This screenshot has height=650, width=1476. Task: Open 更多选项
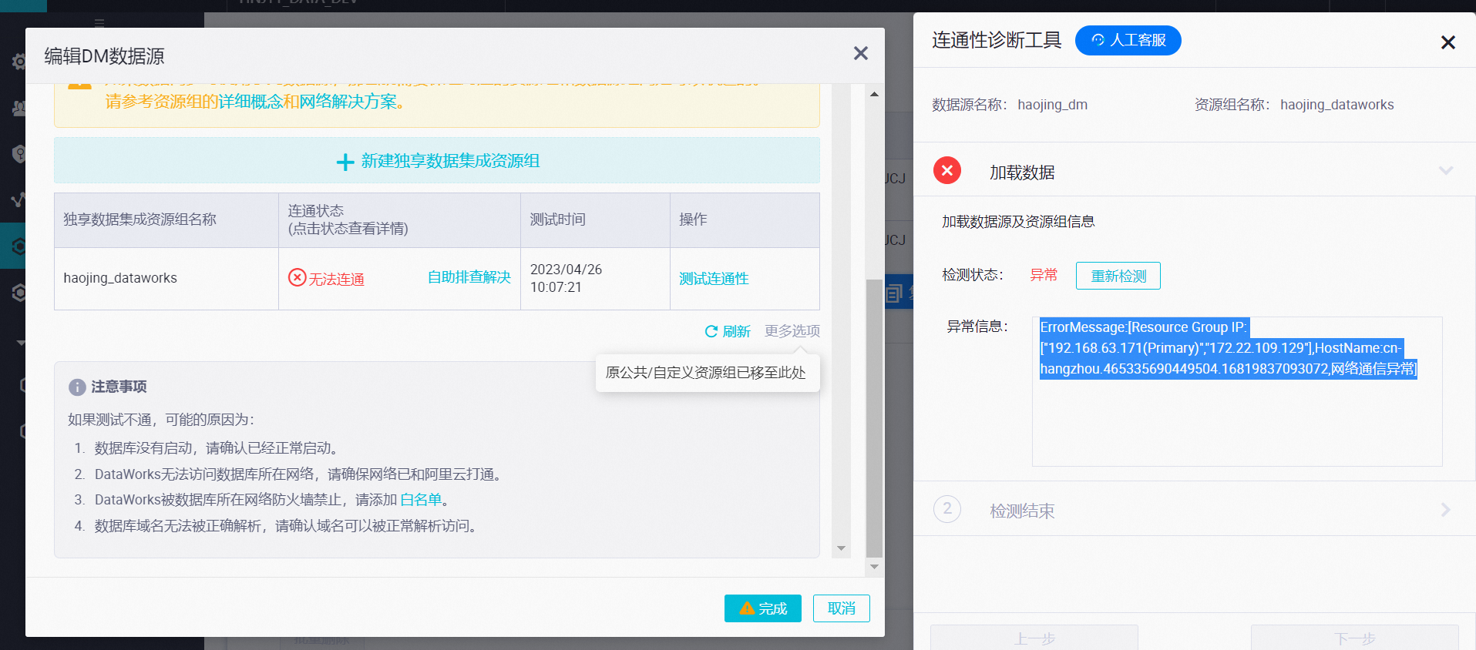point(792,330)
